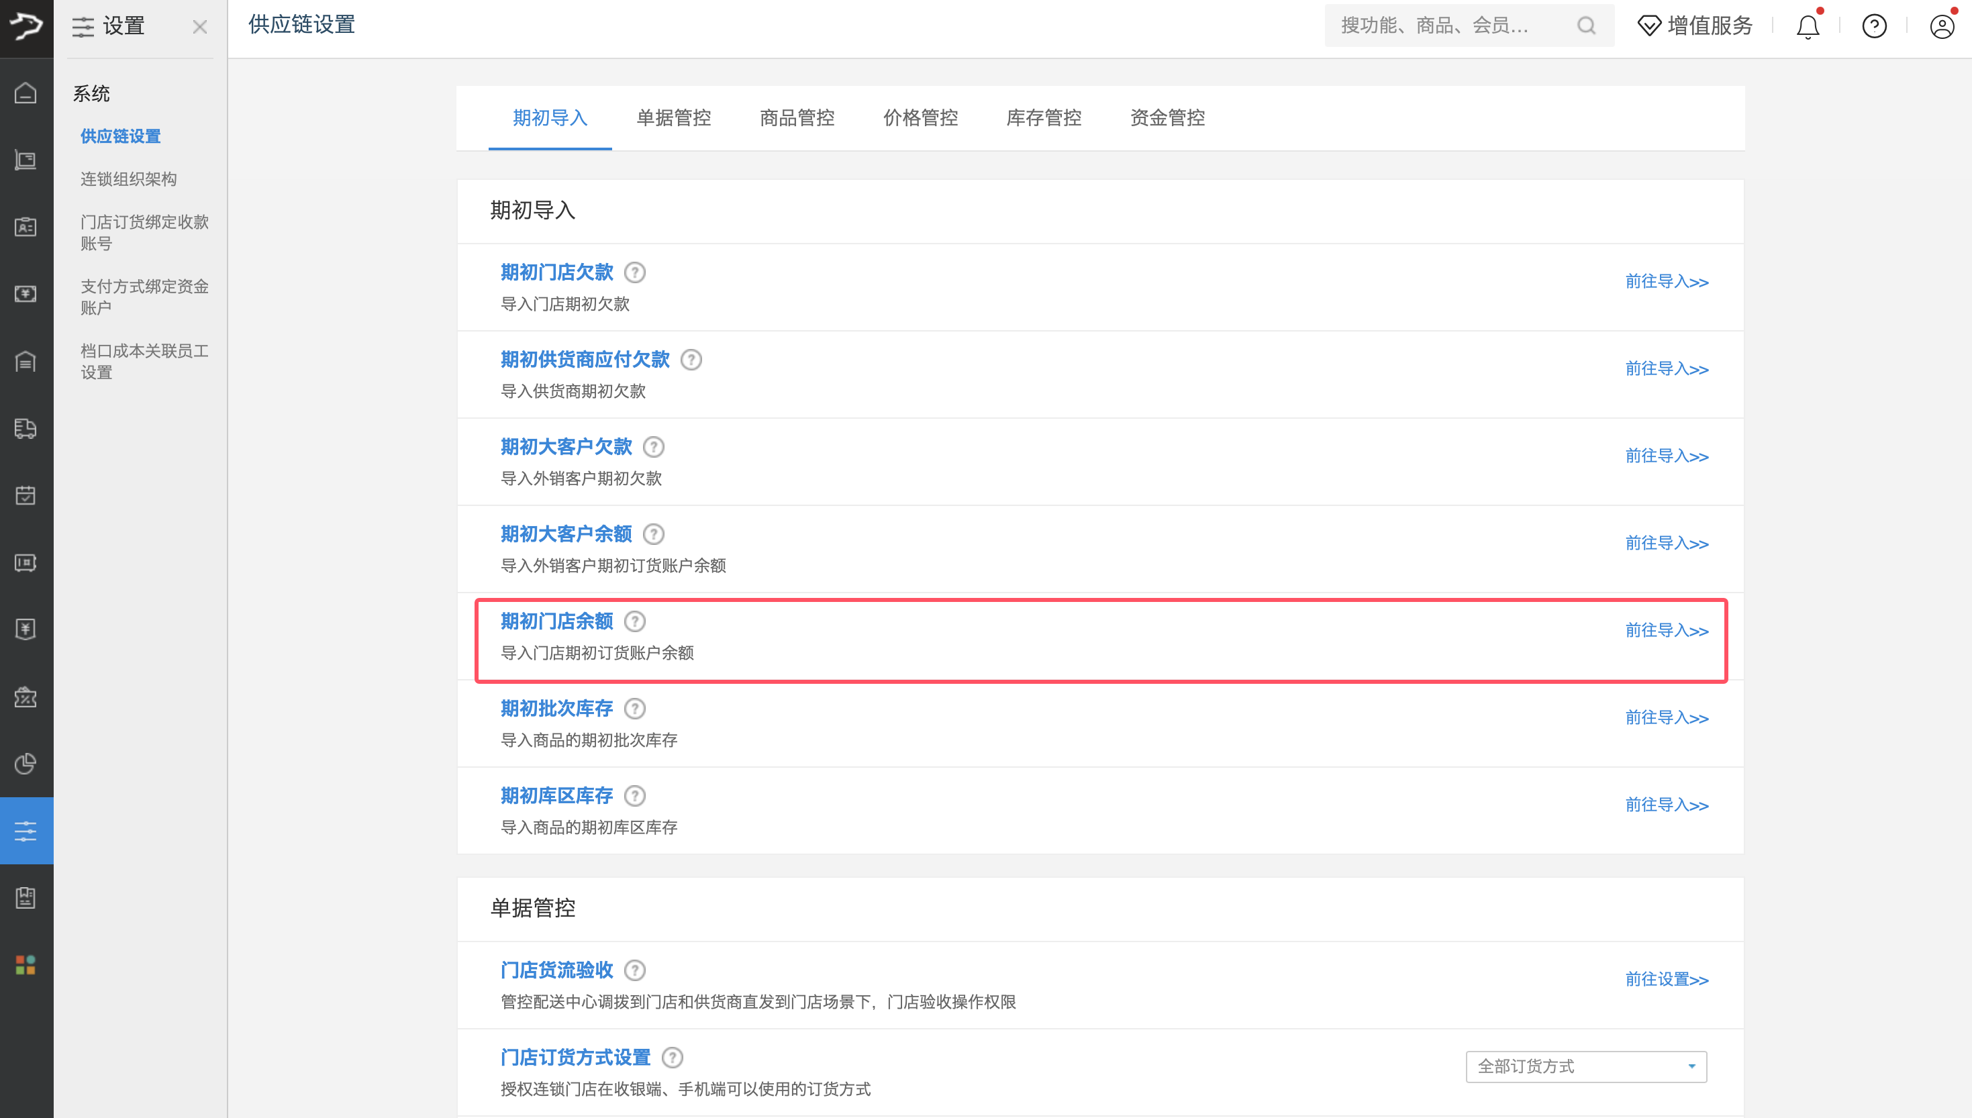The image size is (1972, 1118).
Task: Open the notification bell icon
Action: 1808,27
